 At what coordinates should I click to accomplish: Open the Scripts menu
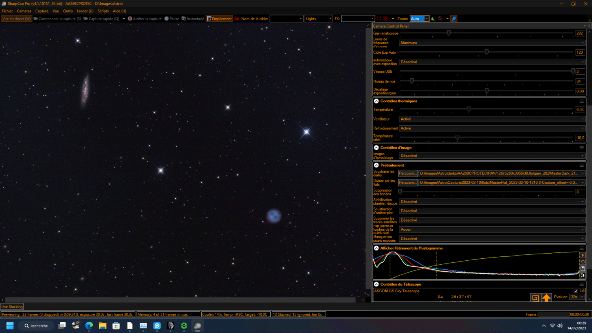point(103,11)
